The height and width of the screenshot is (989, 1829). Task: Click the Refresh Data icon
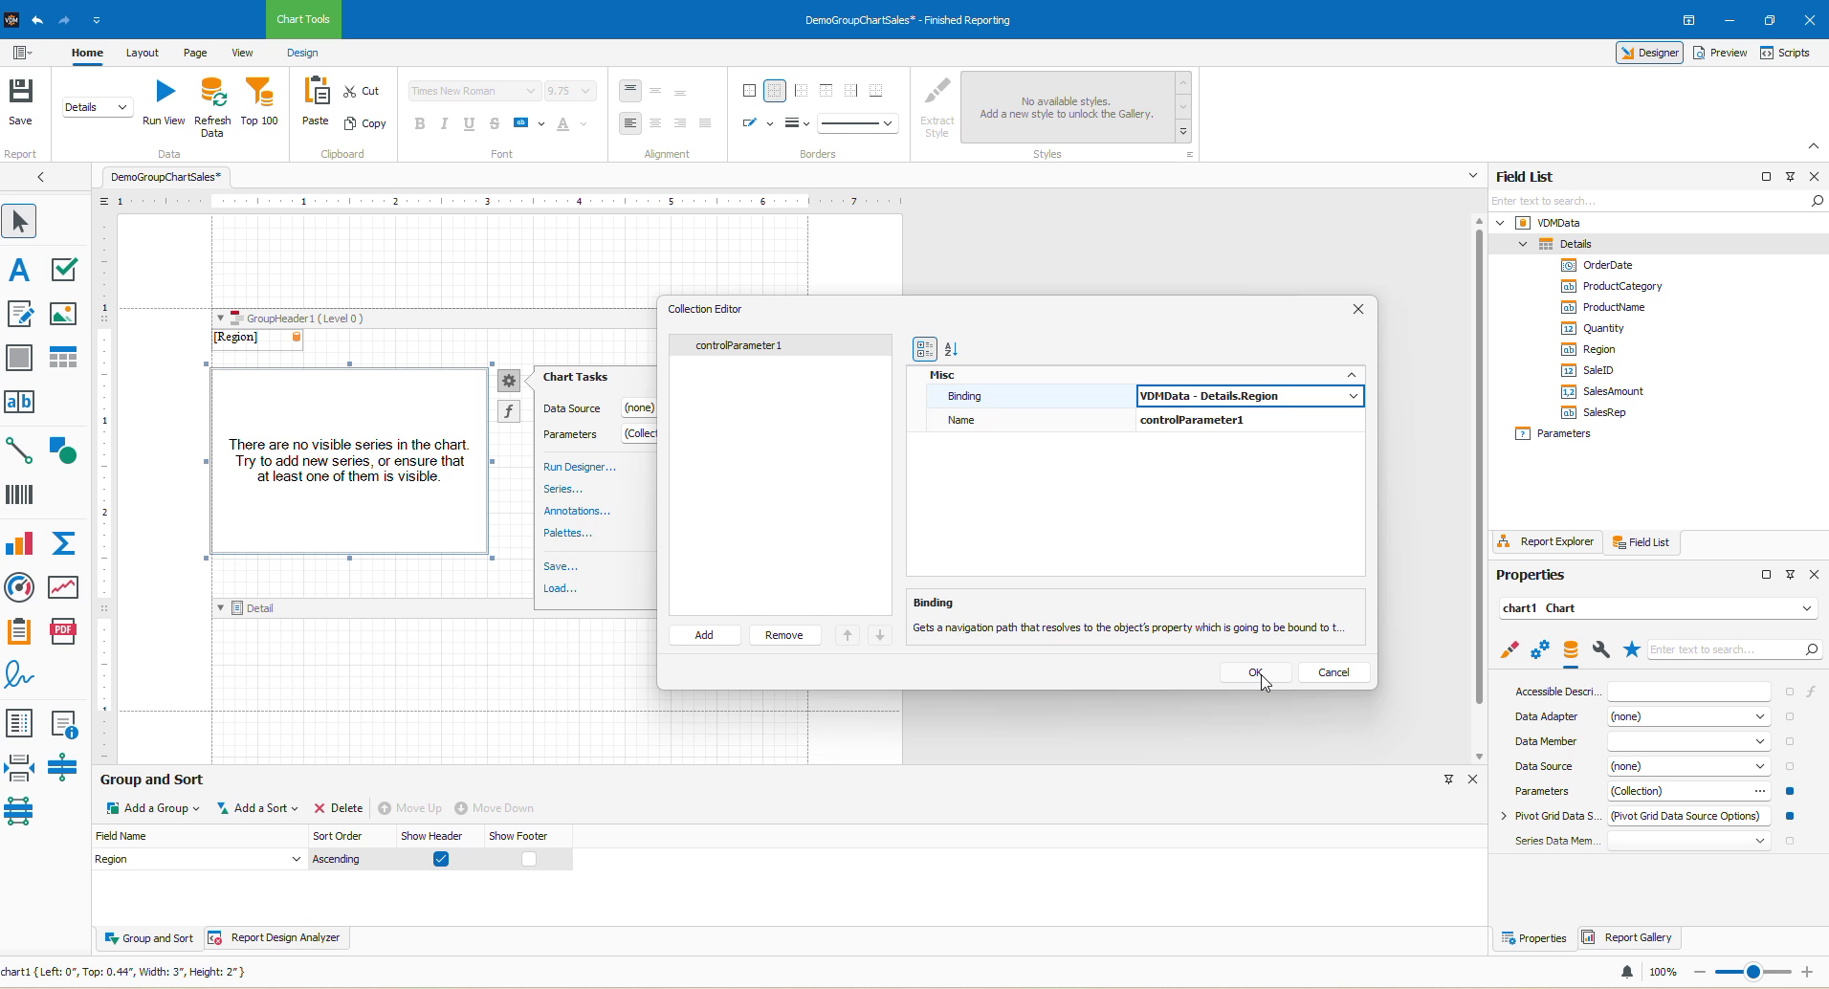(x=212, y=92)
